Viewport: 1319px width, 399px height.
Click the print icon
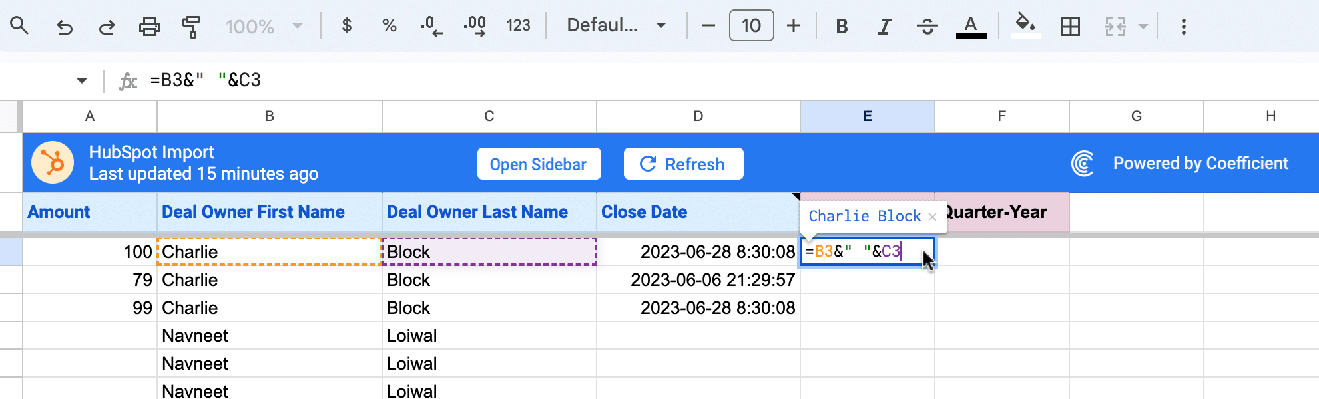click(149, 27)
